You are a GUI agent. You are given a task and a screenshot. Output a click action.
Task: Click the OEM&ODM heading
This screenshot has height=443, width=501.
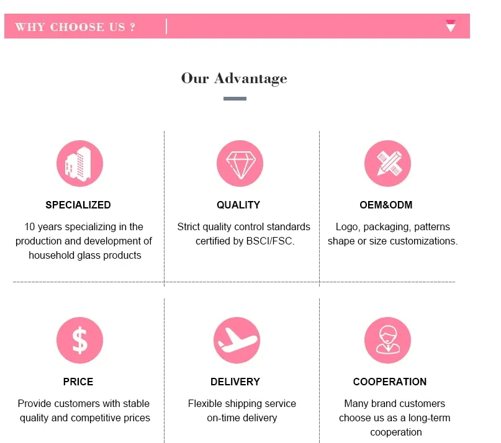point(386,205)
